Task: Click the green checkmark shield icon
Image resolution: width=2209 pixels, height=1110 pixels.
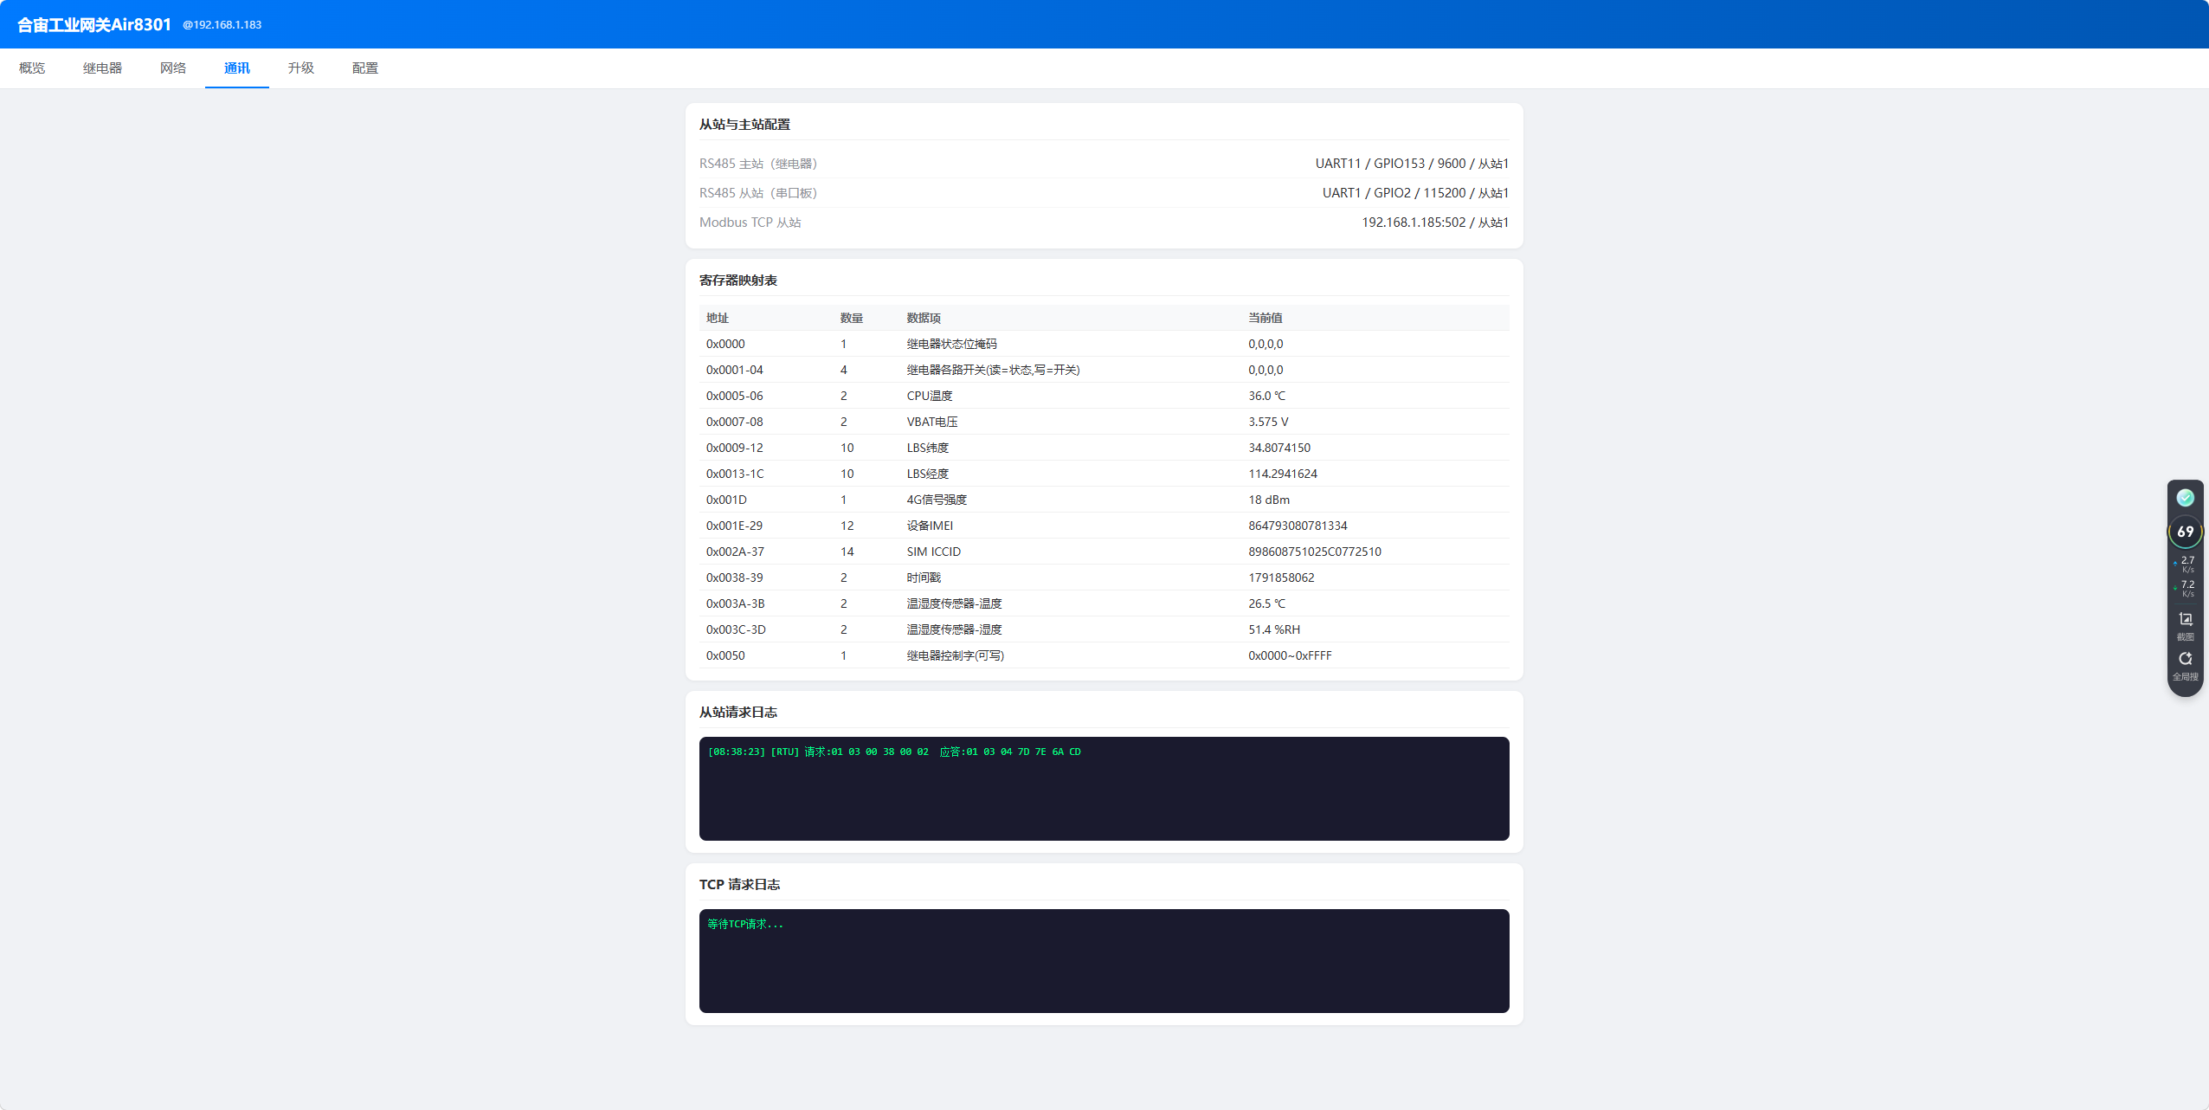Action: (2185, 498)
